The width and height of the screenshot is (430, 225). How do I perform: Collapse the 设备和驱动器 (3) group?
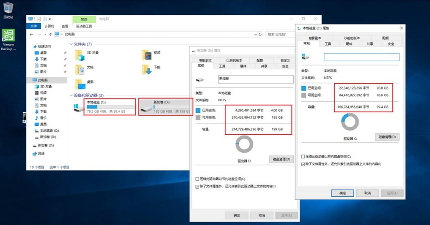coord(71,95)
